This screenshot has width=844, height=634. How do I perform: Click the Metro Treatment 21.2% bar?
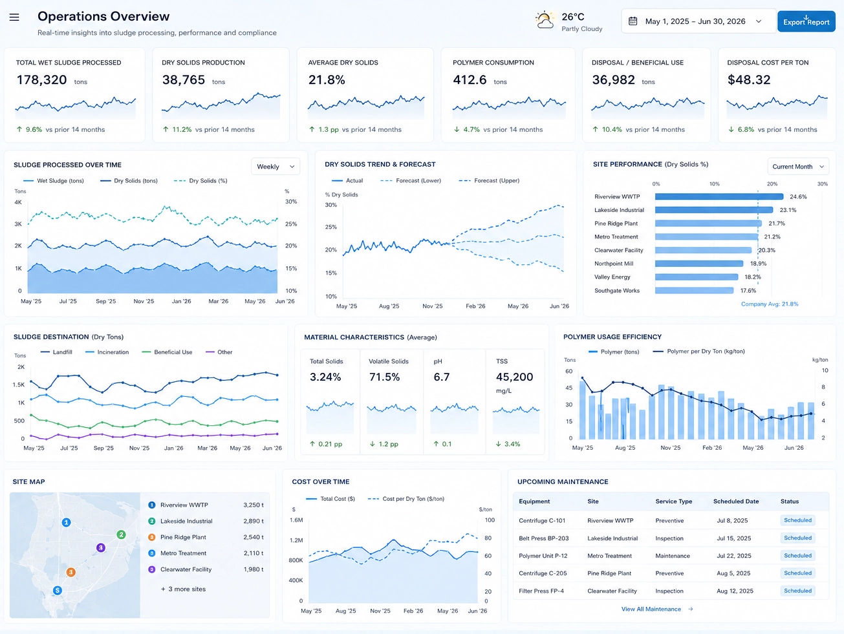[x=707, y=237]
